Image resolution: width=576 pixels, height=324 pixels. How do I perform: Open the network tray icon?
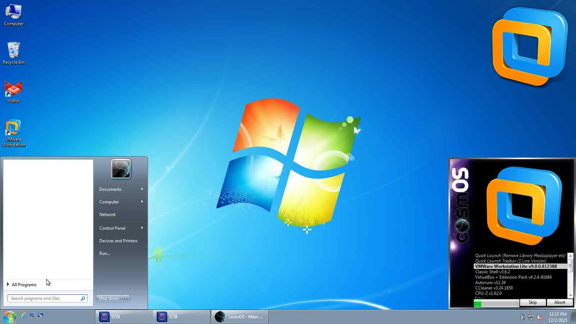531,317
